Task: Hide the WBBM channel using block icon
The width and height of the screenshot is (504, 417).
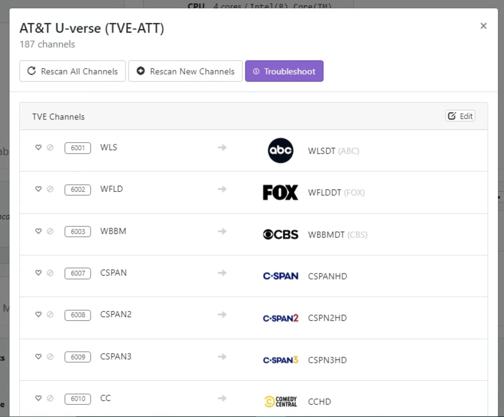Action: [50, 231]
